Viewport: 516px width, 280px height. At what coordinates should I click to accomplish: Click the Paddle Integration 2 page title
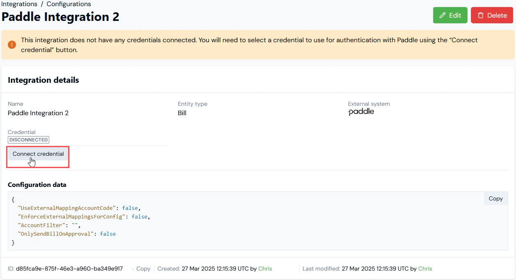(60, 17)
